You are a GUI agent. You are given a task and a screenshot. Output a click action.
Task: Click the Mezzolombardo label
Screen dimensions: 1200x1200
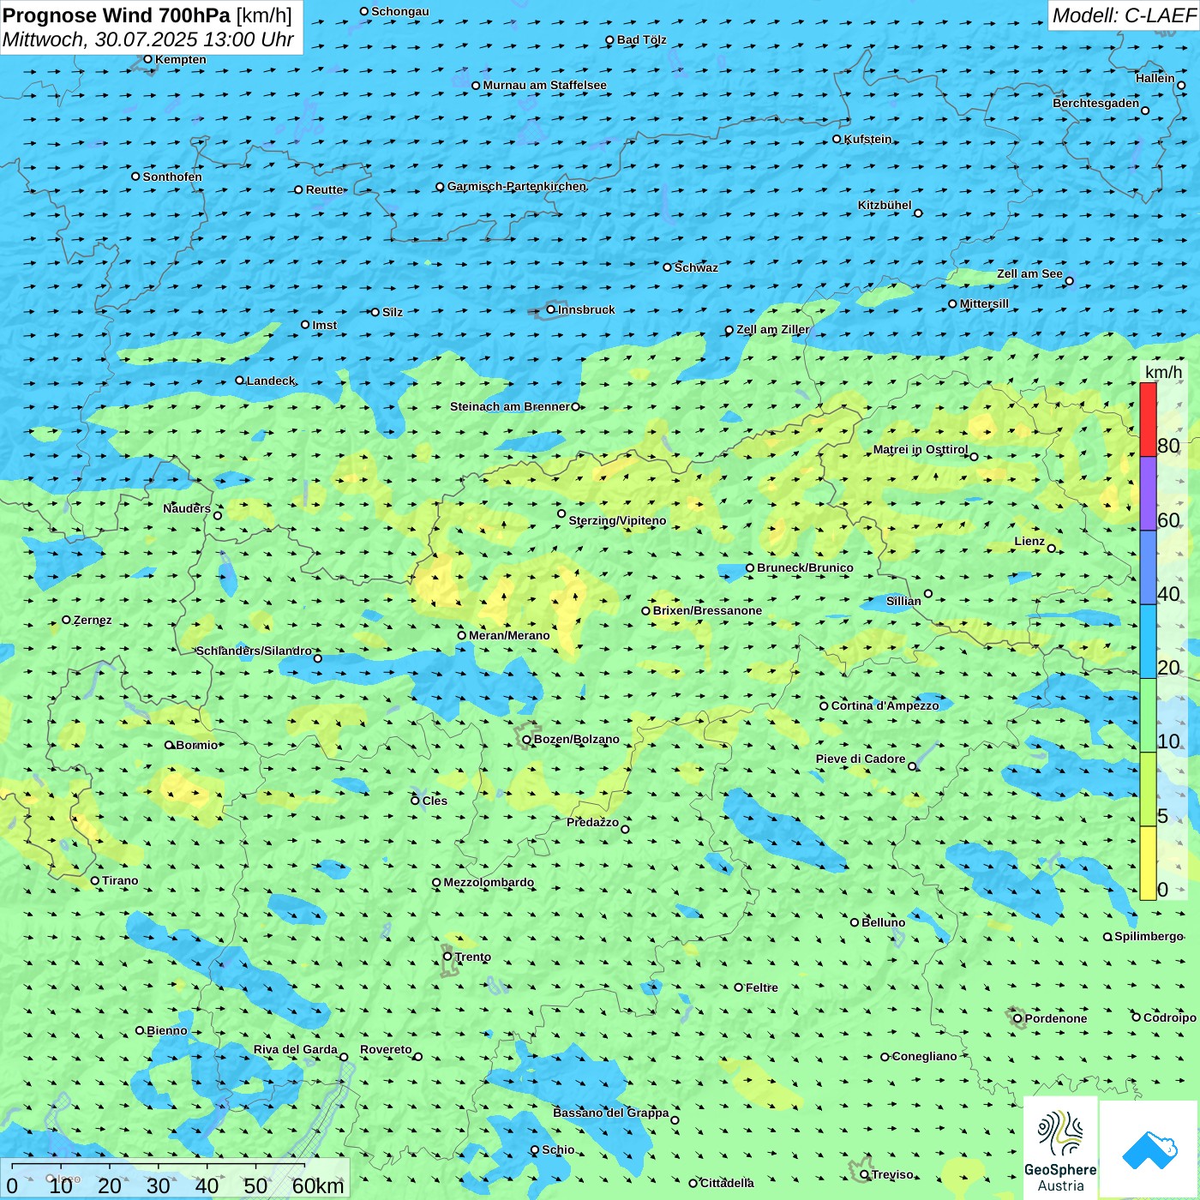[x=489, y=882]
